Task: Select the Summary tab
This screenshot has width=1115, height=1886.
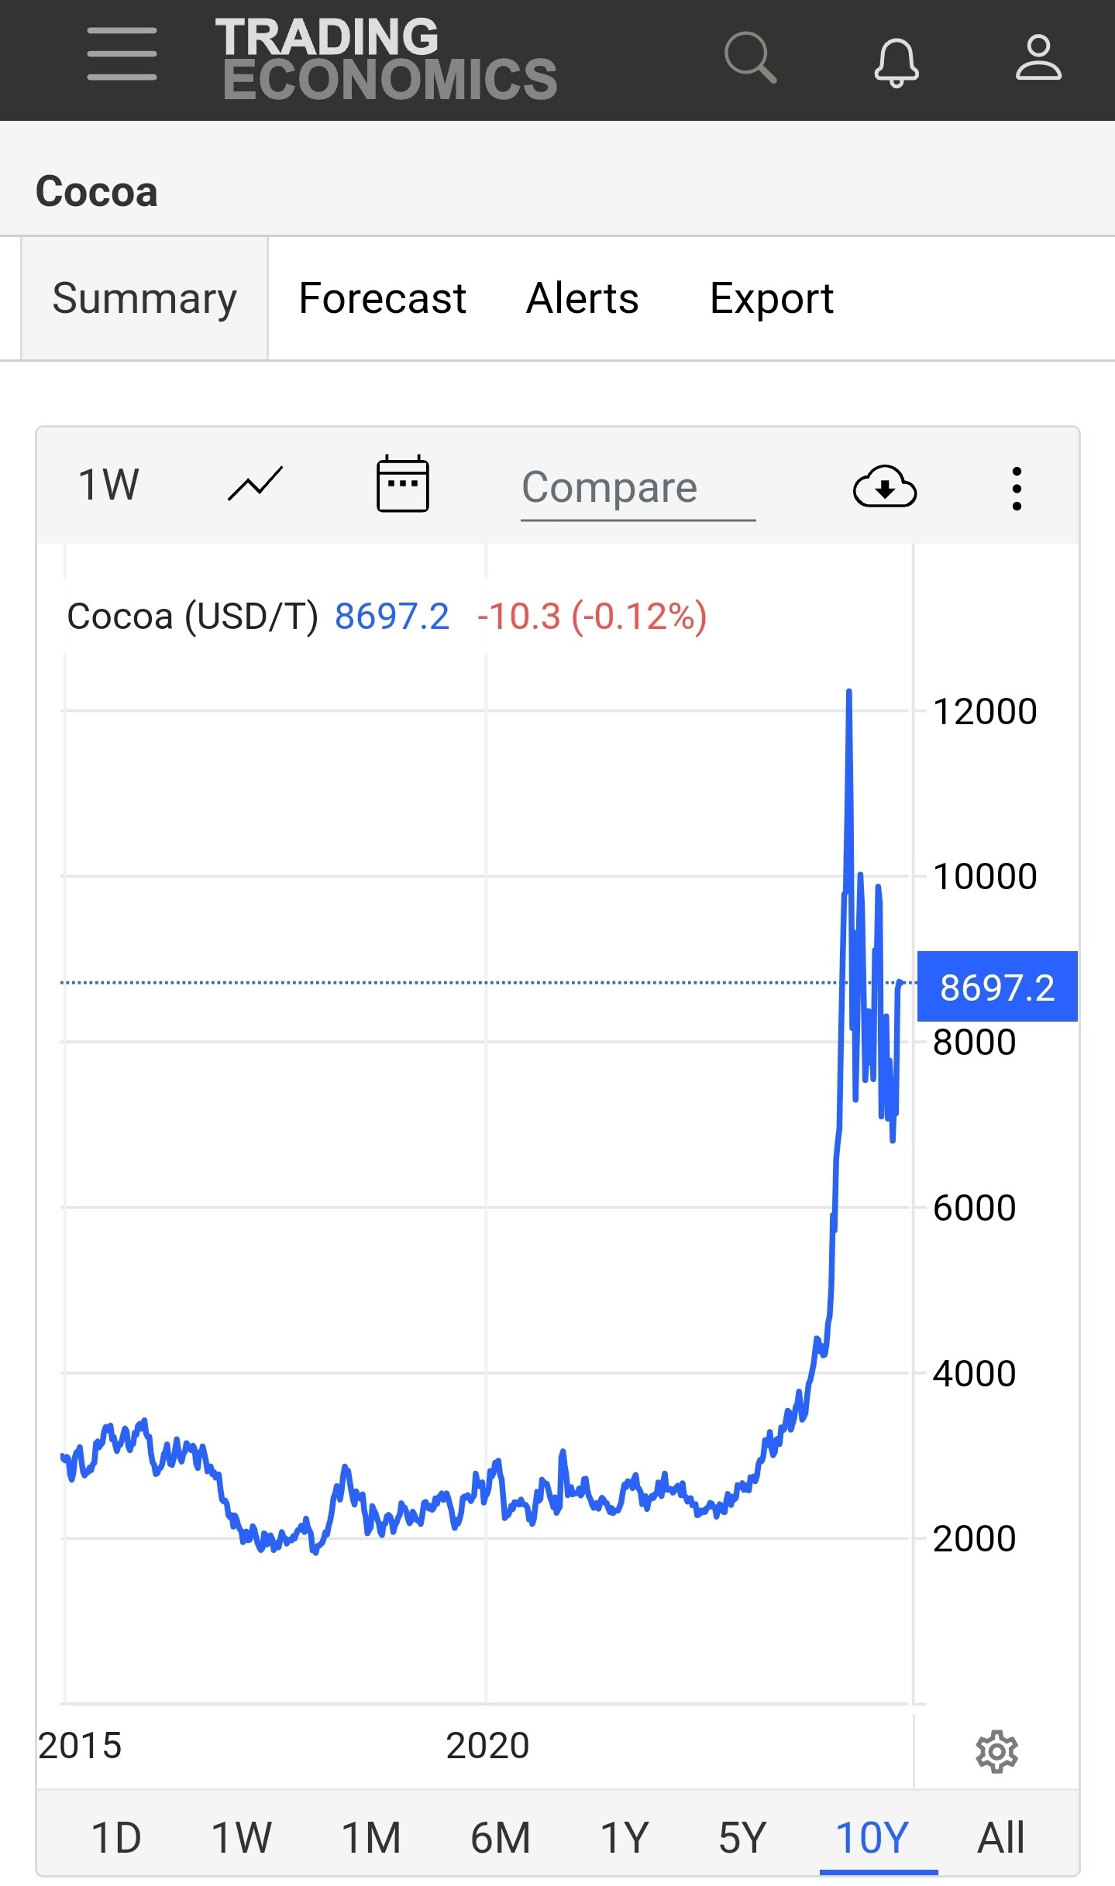Action: pos(144,299)
